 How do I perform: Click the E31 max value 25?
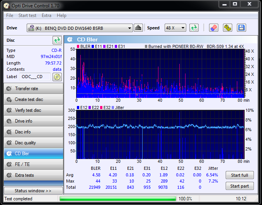click(x=148, y=181)
